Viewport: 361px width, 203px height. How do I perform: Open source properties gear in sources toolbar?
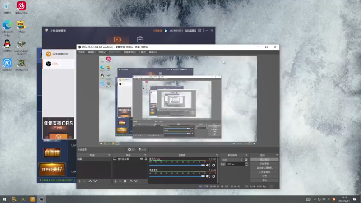(x=125, y=181)
